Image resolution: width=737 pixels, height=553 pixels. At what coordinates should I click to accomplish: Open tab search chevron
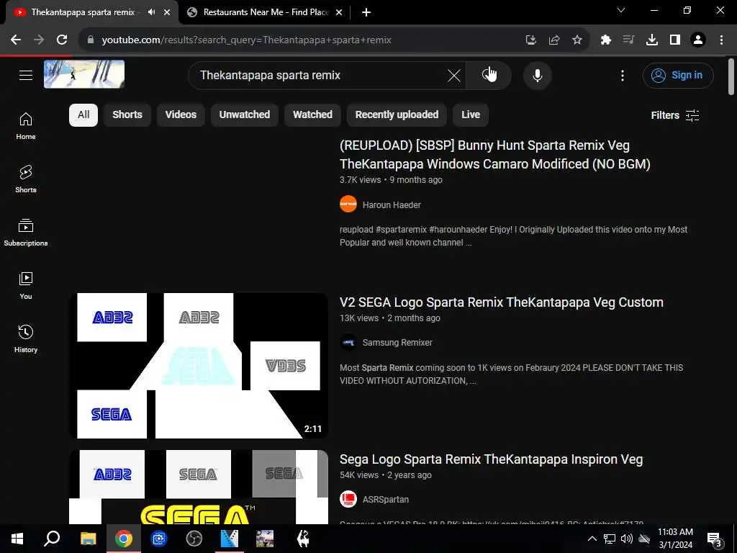coord(621,10)
